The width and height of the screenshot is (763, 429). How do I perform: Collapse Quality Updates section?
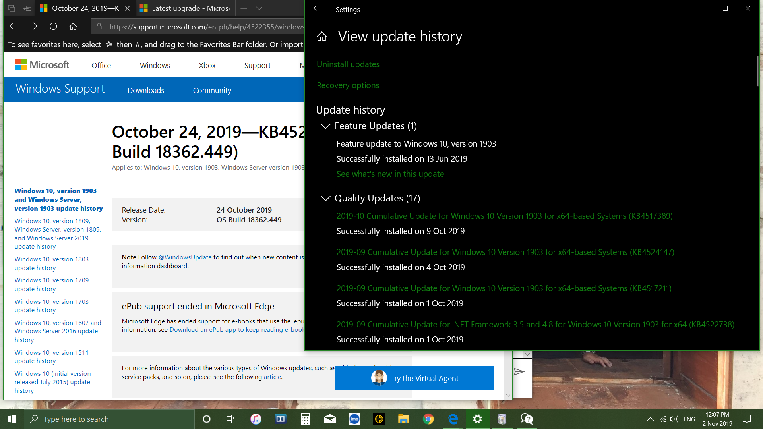(325, 198)
